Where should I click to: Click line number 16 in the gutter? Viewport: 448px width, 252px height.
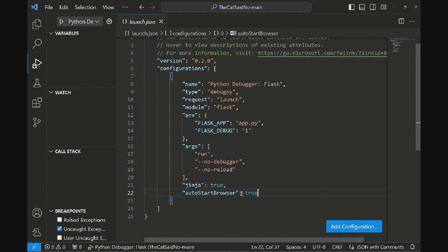[131, 146]
